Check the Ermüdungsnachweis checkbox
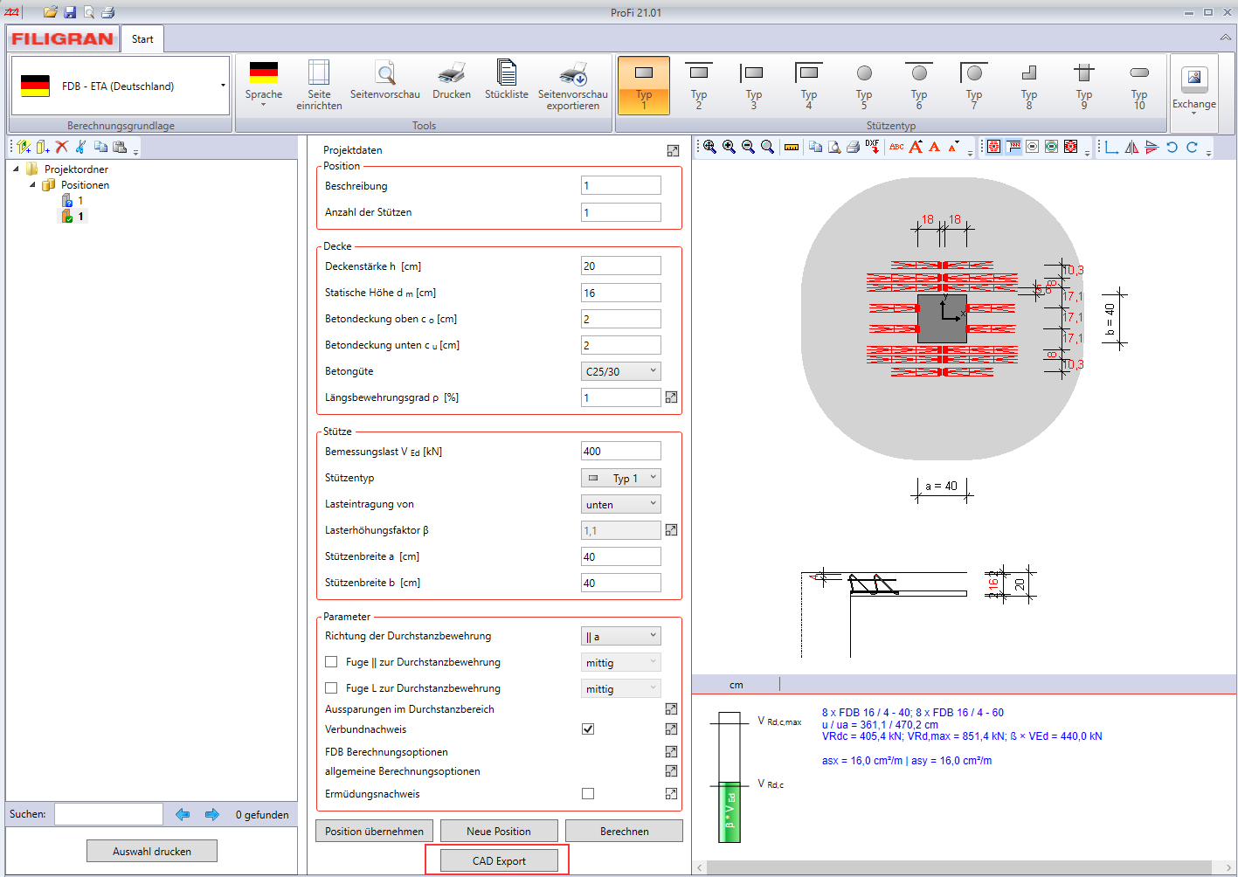 (588, 794)
